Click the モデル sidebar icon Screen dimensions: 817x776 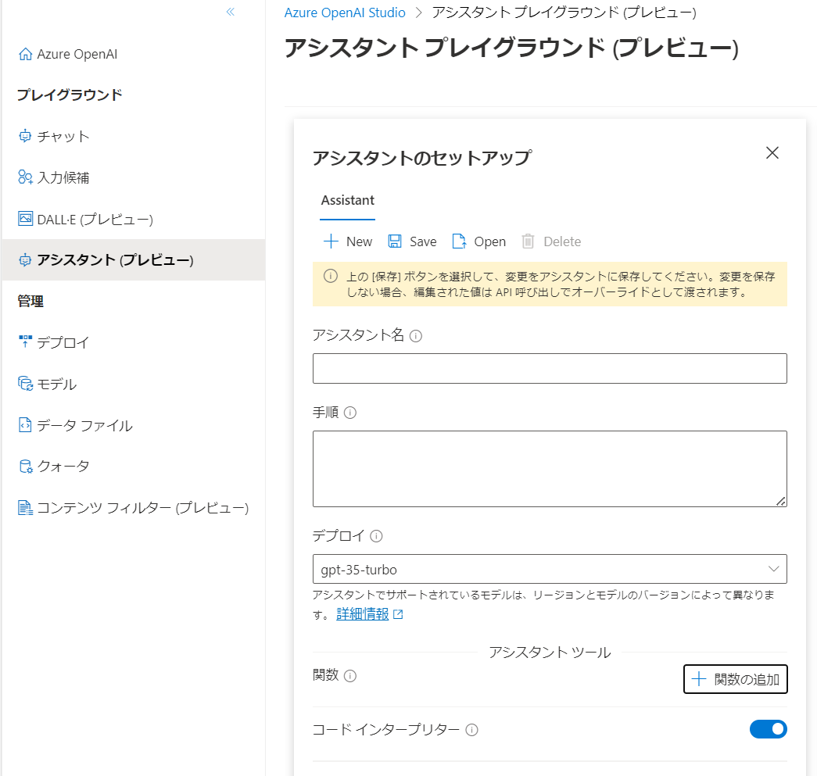[x=25, y=384]
